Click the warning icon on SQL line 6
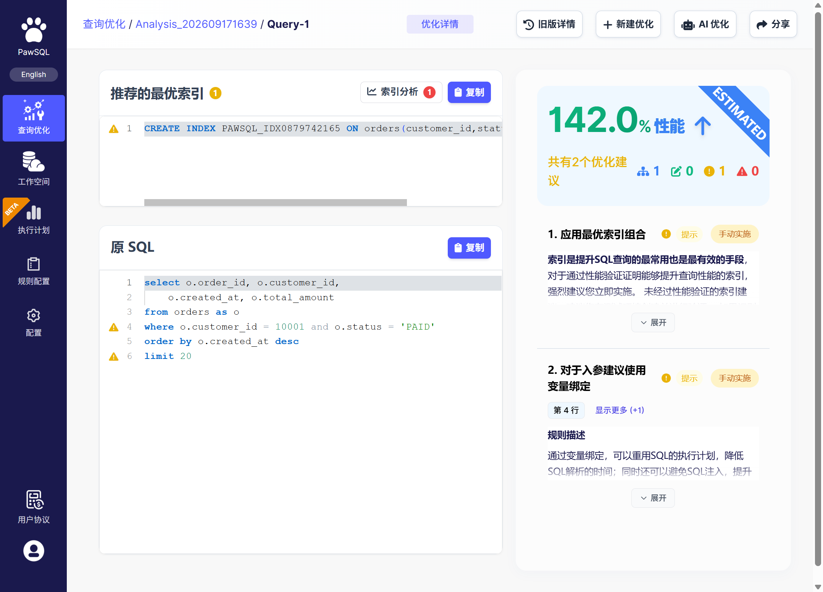 (x=114, y=357)
